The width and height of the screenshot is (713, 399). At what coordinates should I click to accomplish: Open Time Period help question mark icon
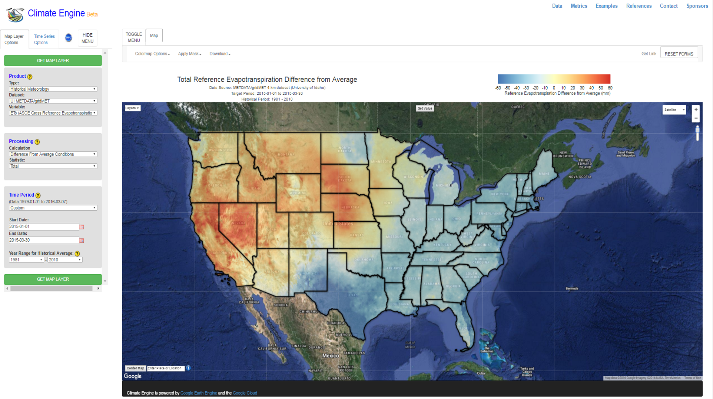(x=38, y=195)
